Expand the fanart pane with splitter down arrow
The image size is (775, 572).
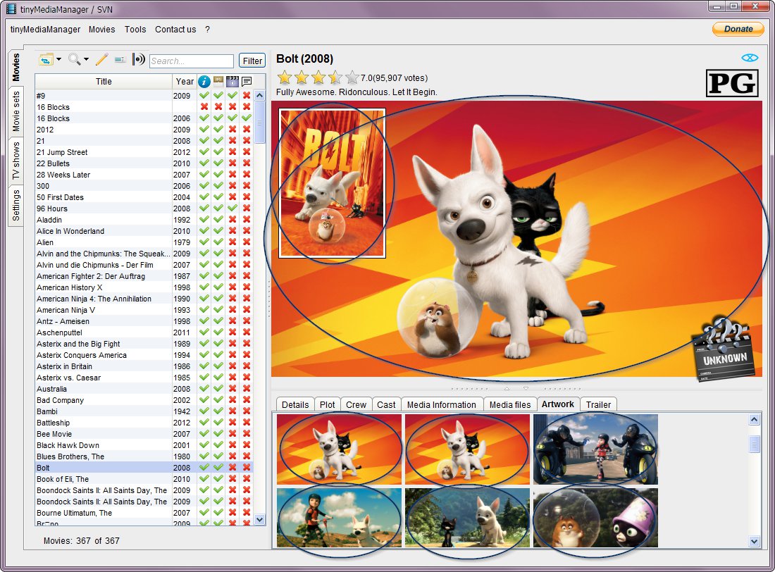click(x=526, y=389)
